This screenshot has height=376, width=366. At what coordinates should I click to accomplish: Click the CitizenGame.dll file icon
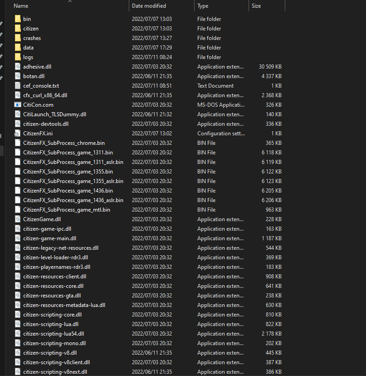18,219
